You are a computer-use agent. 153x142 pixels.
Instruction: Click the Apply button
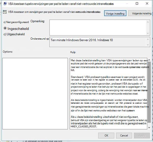pyautogui.click(x=142, y=136)
